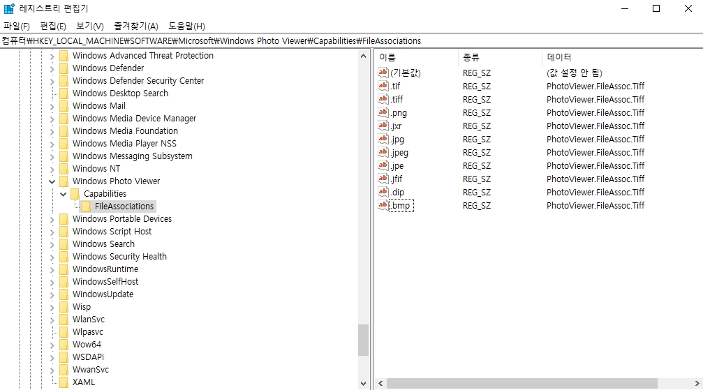
Task: Click the ab icon of the .dip value
Action: click(x=383, y=192)
